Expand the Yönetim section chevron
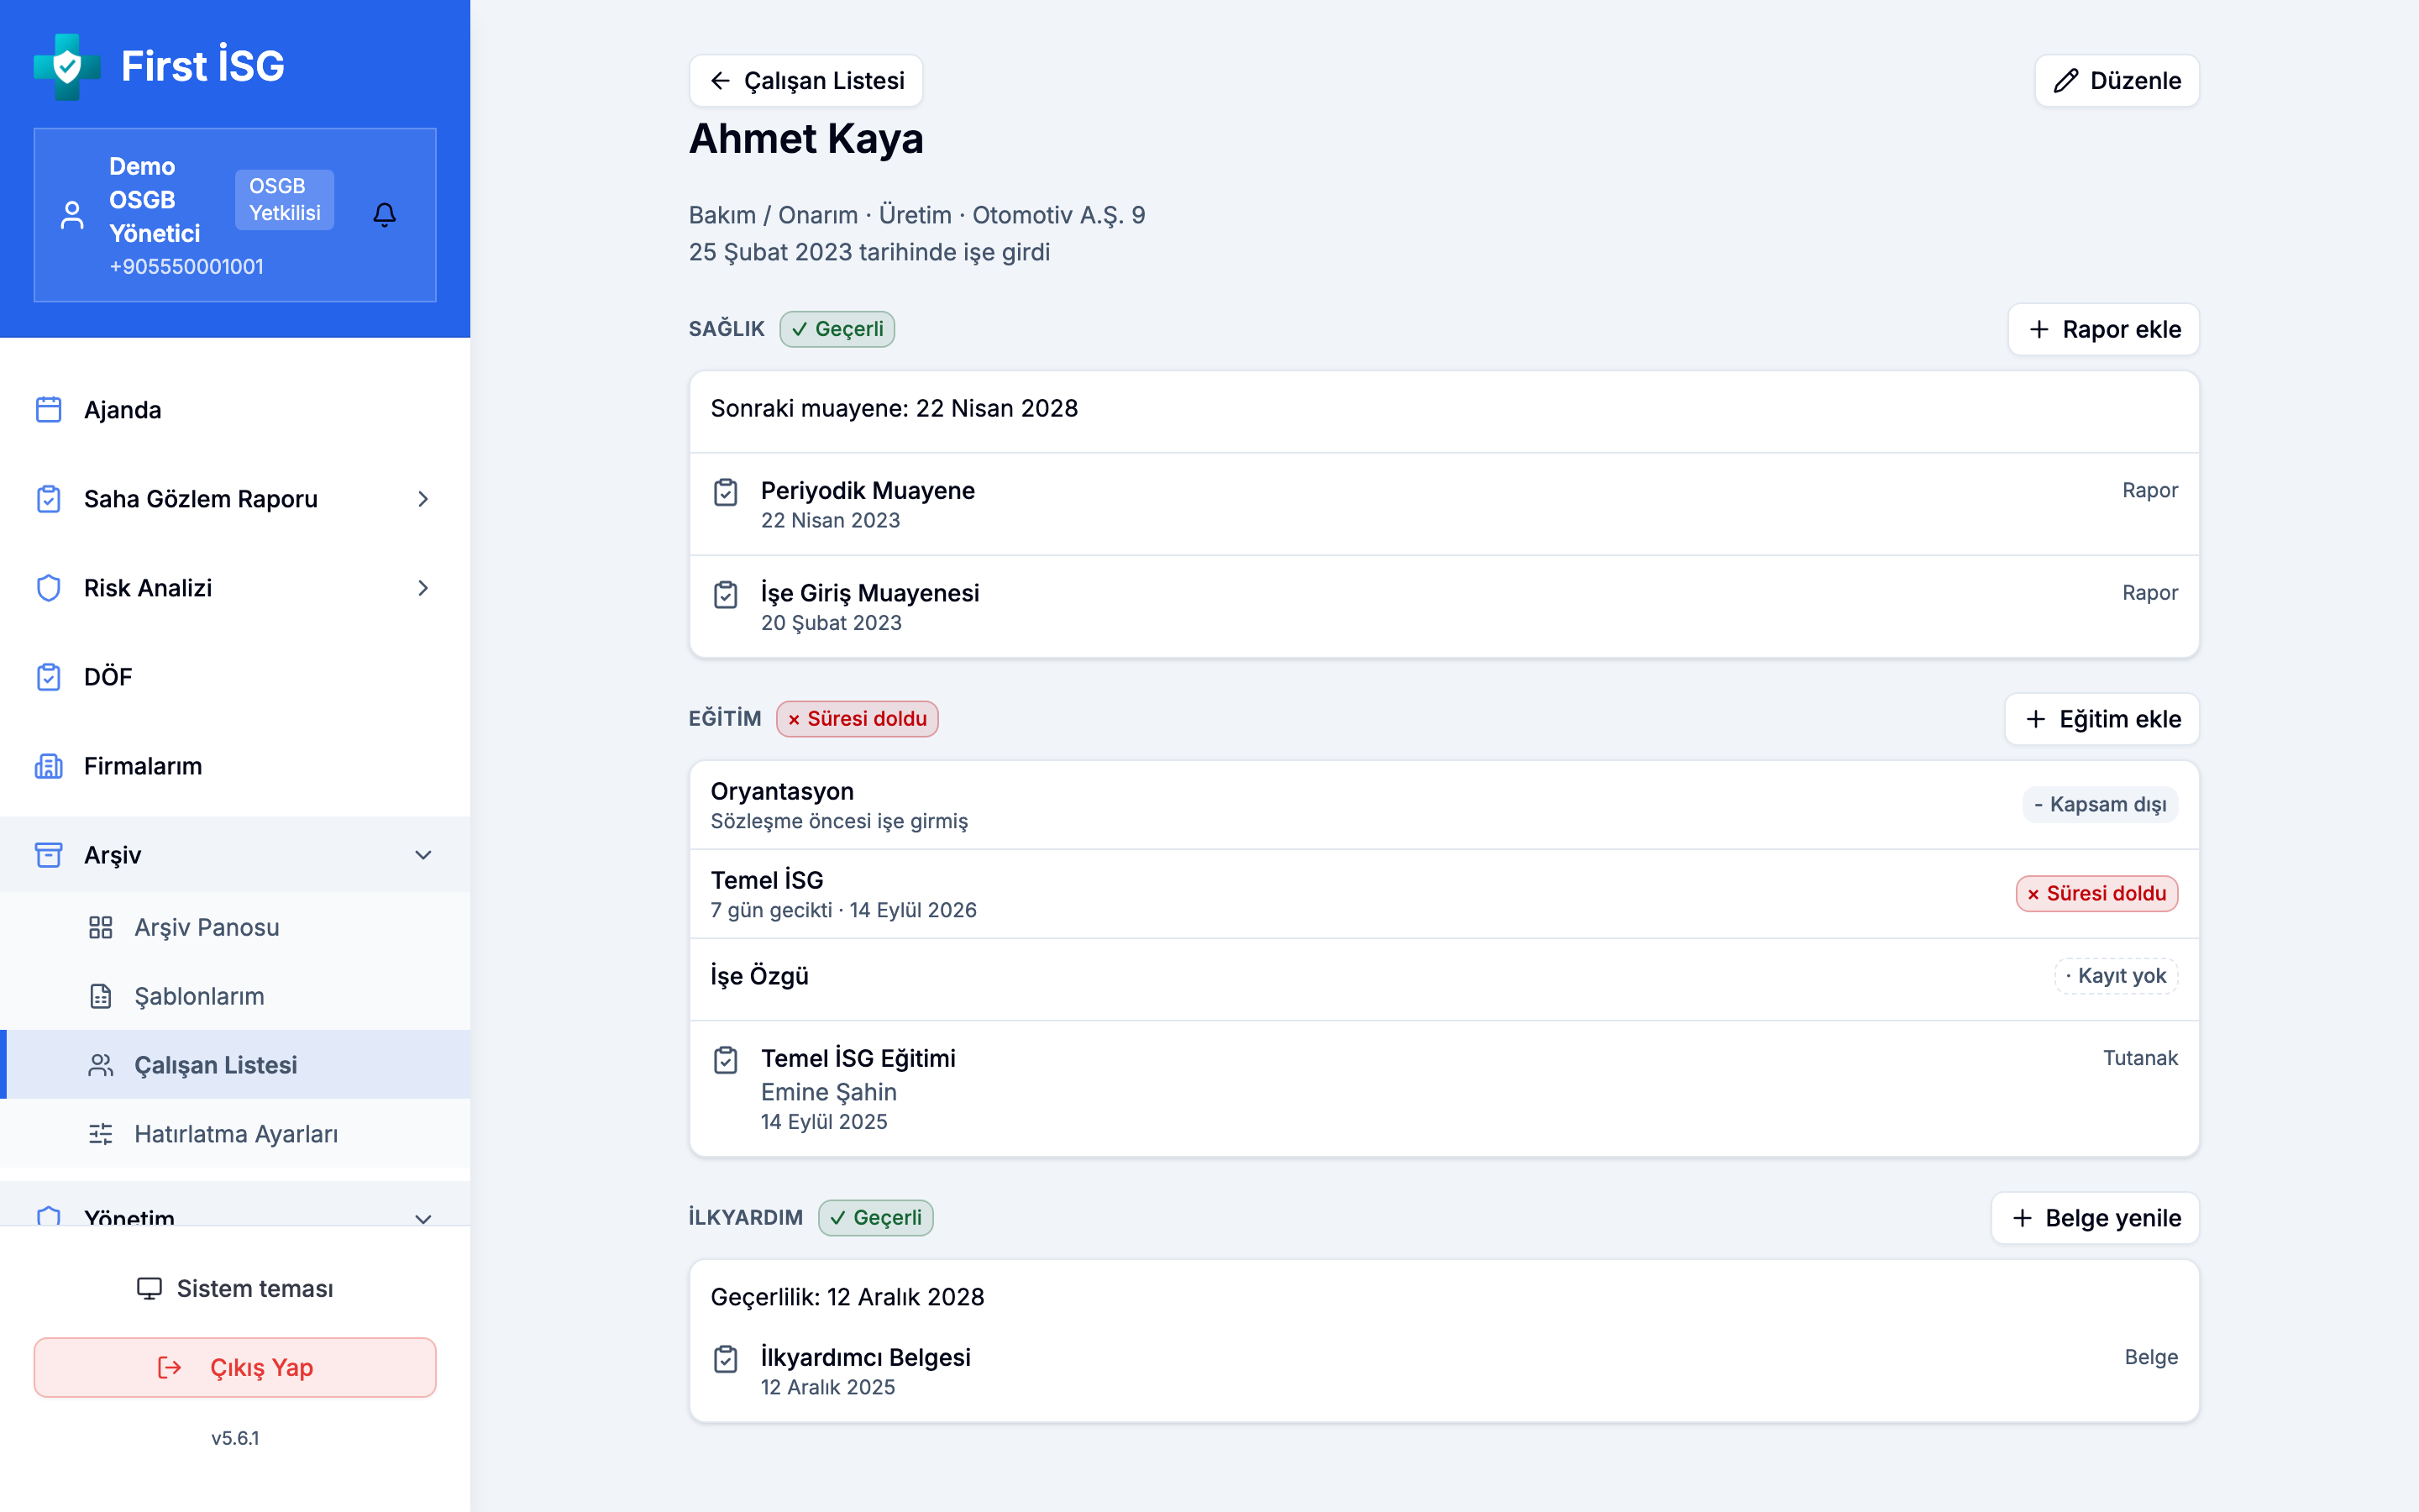This screenshot has width=2419, height=1512. pyautogui.click(x=424, y=1218)
